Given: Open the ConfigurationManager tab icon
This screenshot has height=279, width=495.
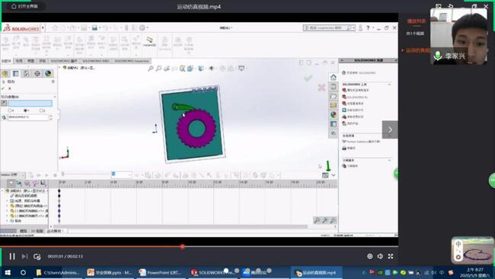Looking at the screenshot, I should [27, 74].
